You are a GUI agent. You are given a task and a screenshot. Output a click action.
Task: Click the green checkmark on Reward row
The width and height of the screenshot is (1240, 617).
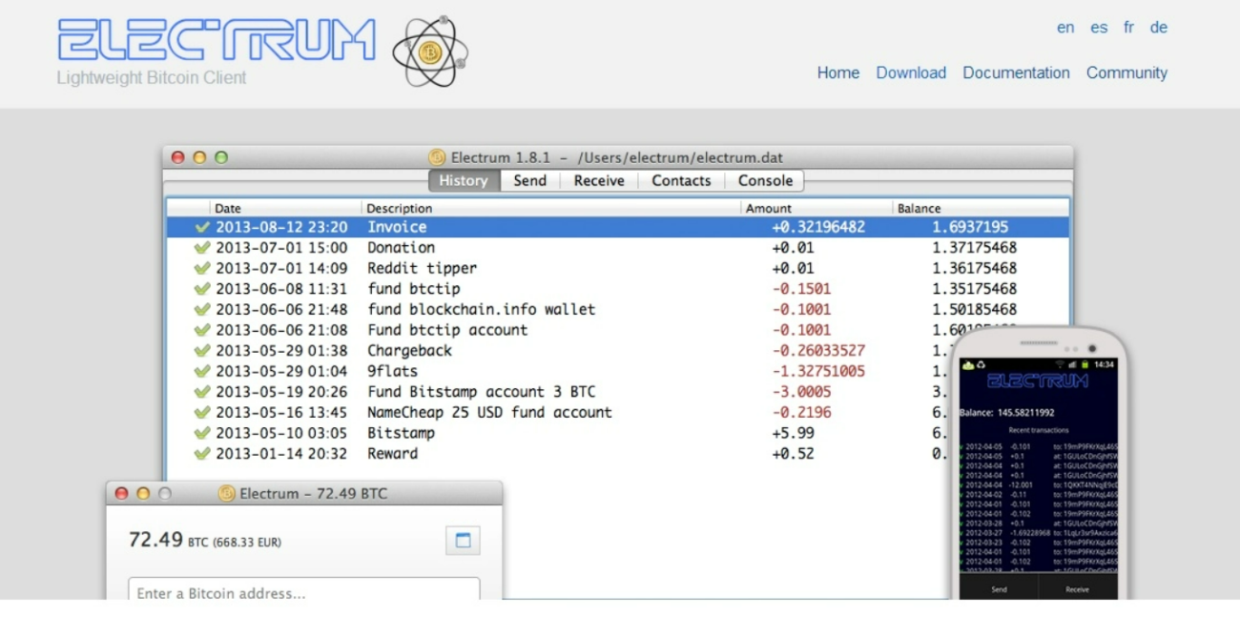(x=201, y=454)
